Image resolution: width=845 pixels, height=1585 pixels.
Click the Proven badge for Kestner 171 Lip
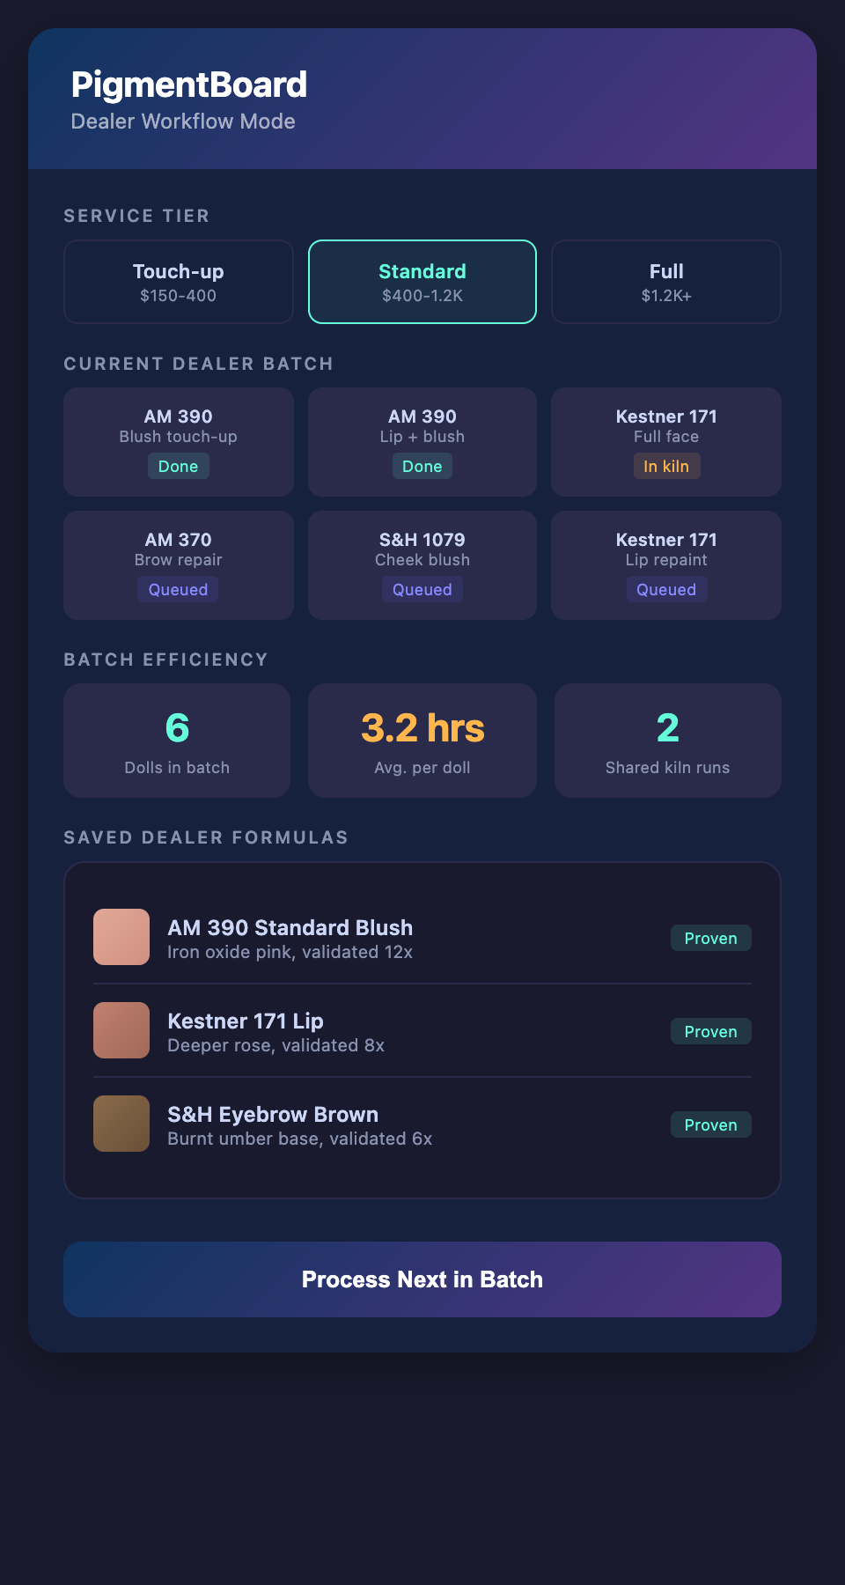710,1030
